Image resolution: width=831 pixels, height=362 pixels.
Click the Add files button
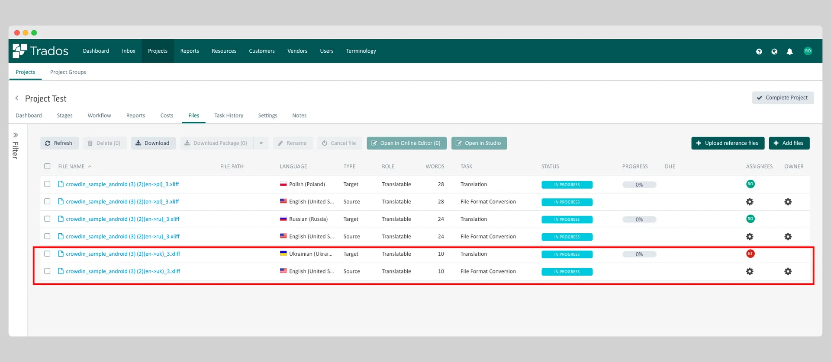(x=789, y=143)
